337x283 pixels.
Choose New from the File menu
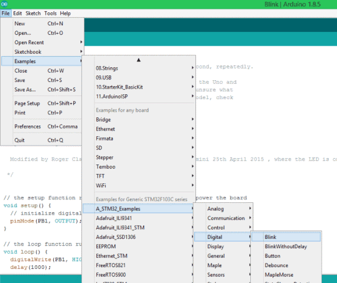(42, 24)
